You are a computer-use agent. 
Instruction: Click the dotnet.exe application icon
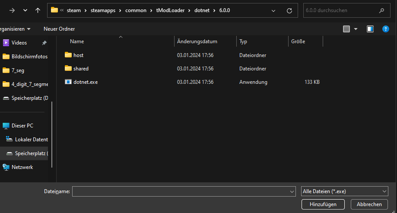(68, 82)
